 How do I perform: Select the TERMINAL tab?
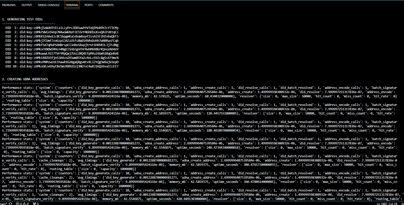72,5
